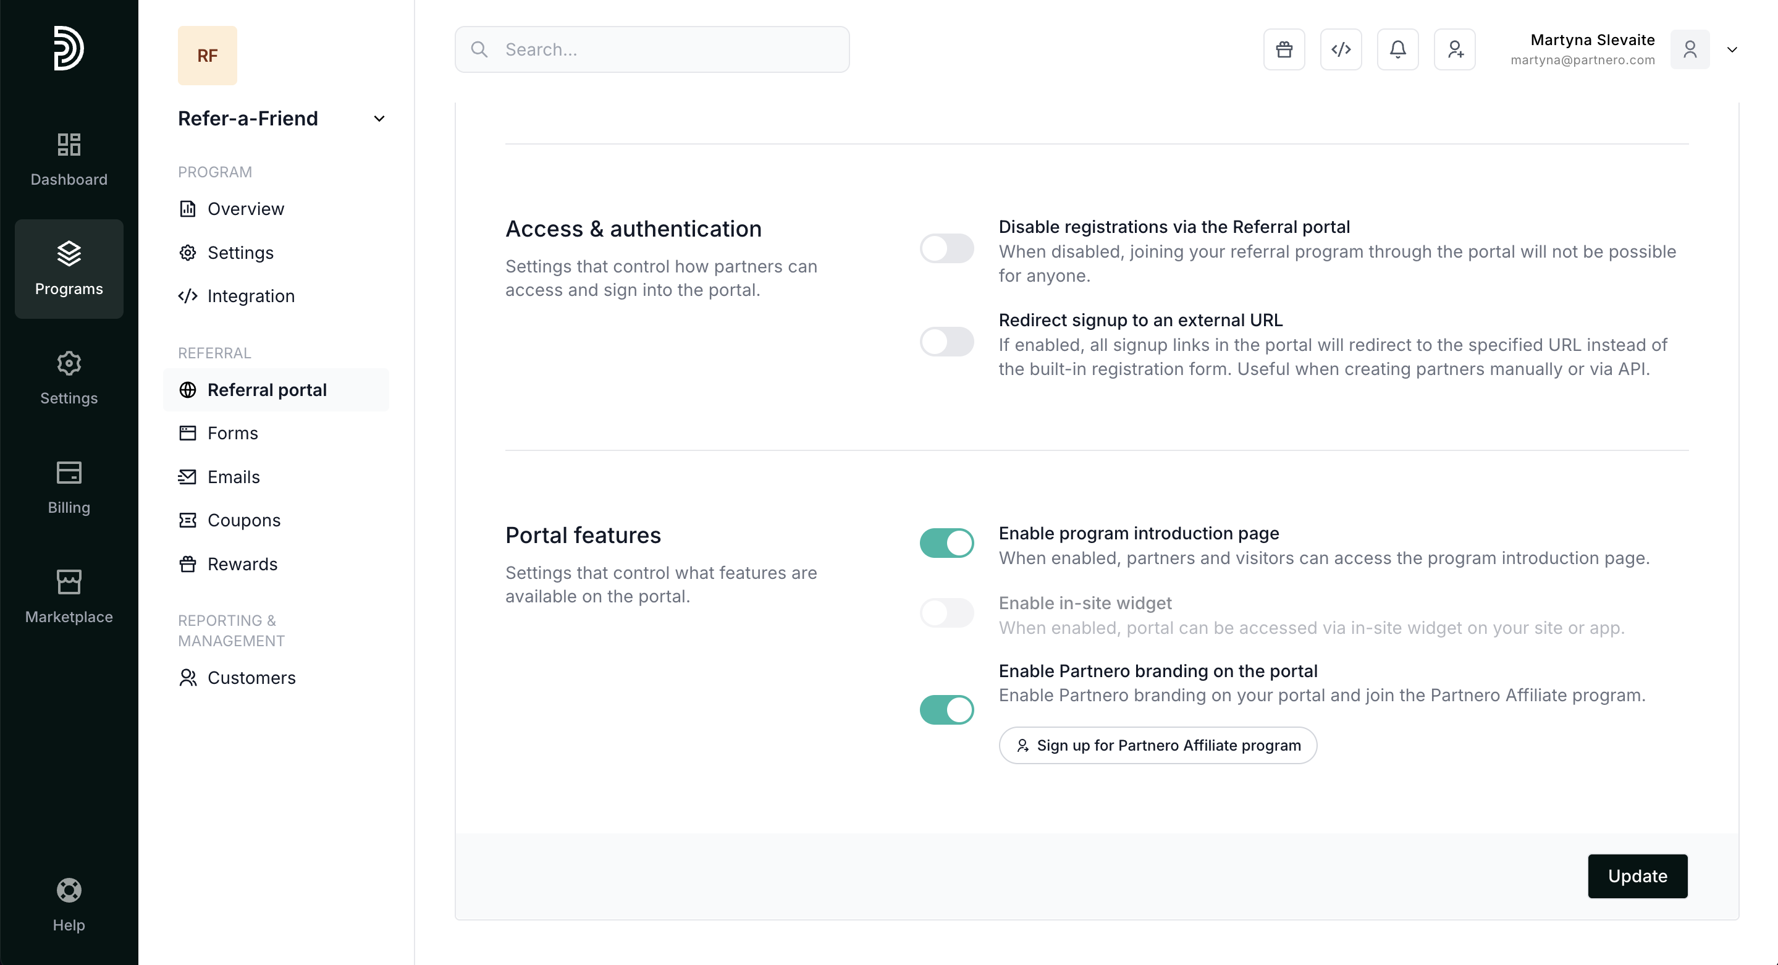
Task: Click the Partnero logo at top left
Action: point(69,48)
